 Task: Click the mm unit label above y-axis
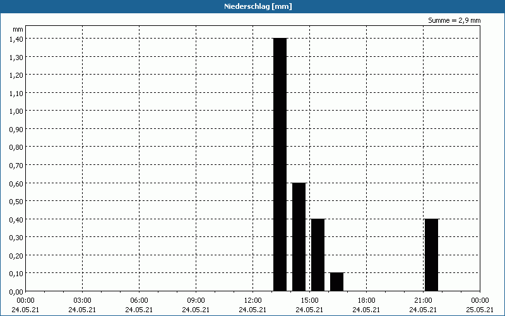(x=18, y=30)
